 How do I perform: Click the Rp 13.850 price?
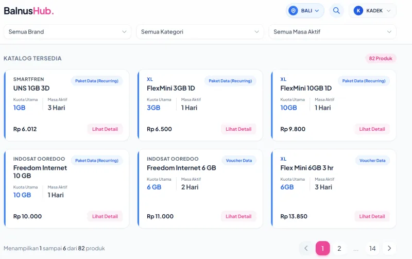tap(294, 216)
